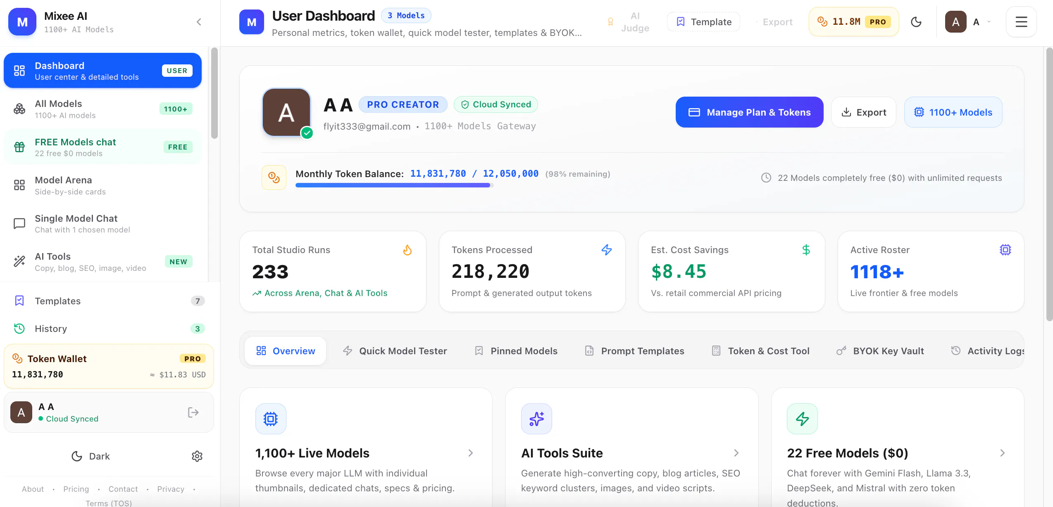Open the Dashboard sidebar item
Image resolution: width=1053 pixels, height=507 pixels.
pyautogui.click(x=102, y=71)
